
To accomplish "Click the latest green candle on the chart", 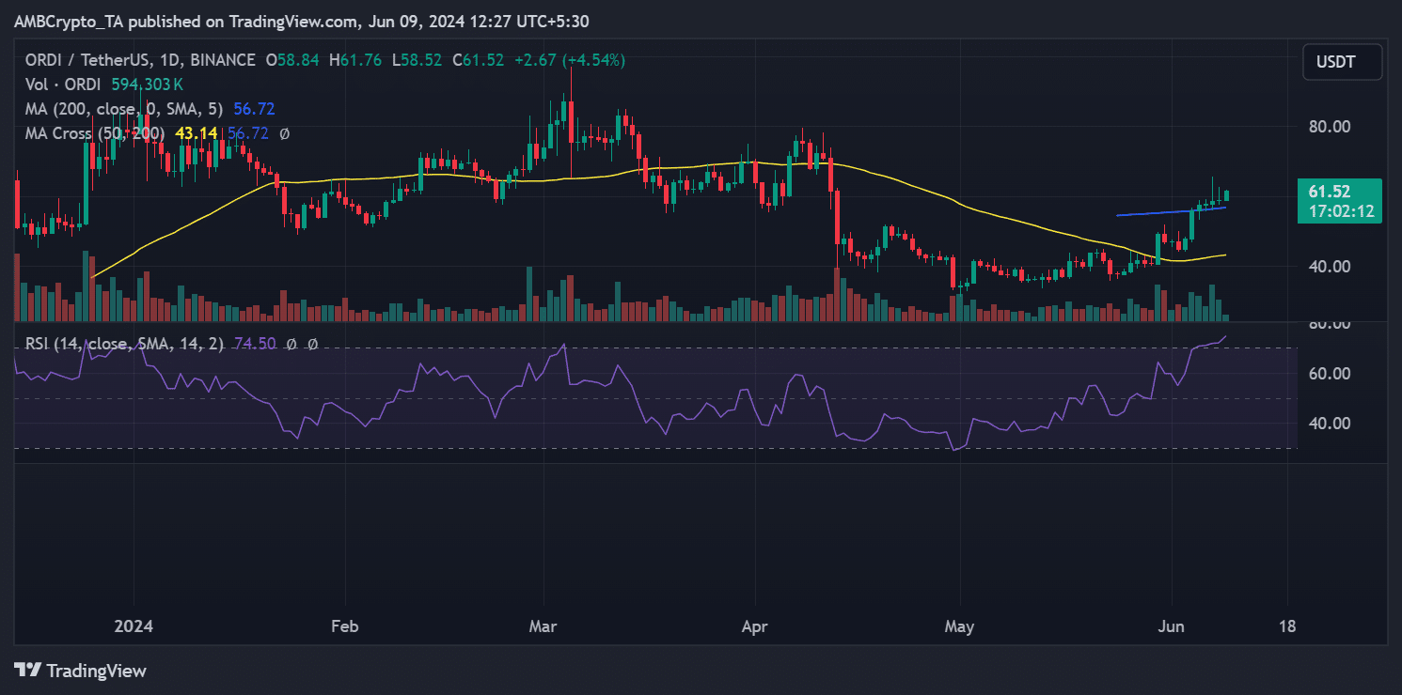I will (x=1226, y=194).
